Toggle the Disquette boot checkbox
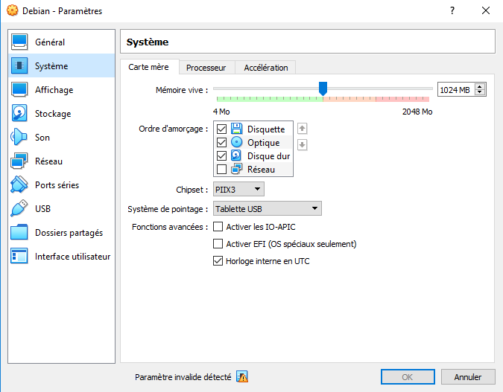 pyautogui.click(x=221, y=129)
